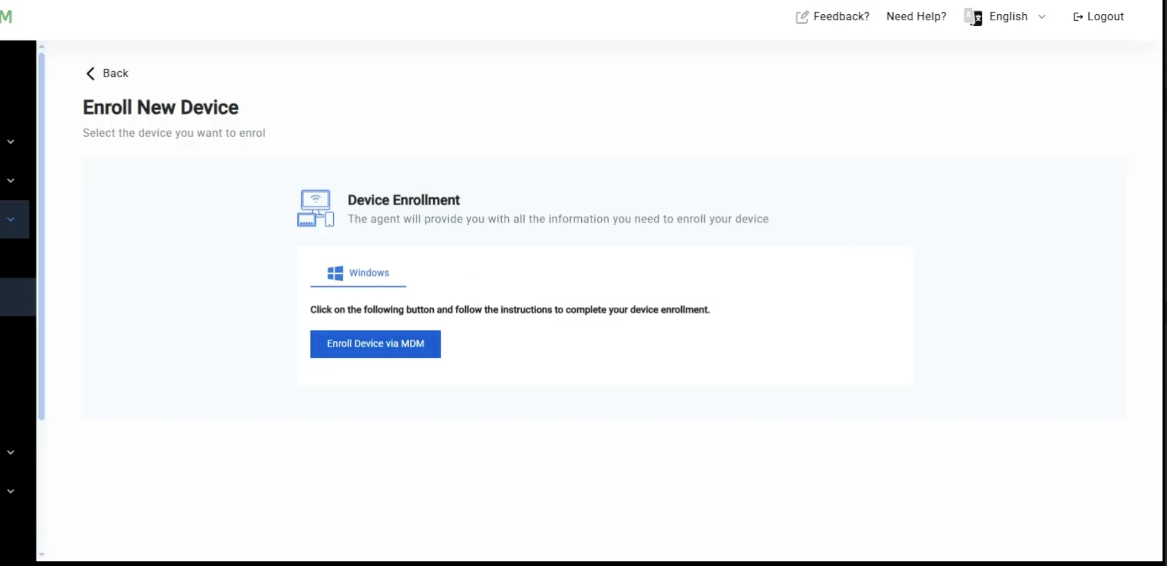Expand the second sidebar chevron from top
The width and height of the screenshot is (1167, 566).
pyautogui.click(x=11, y=181)
